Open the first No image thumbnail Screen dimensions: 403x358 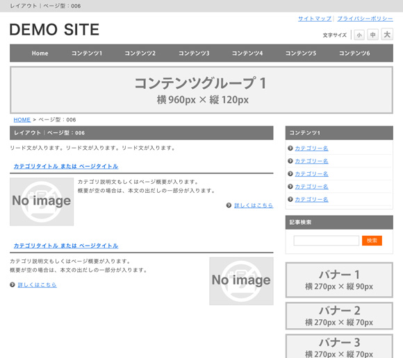(x=42, y=202)
